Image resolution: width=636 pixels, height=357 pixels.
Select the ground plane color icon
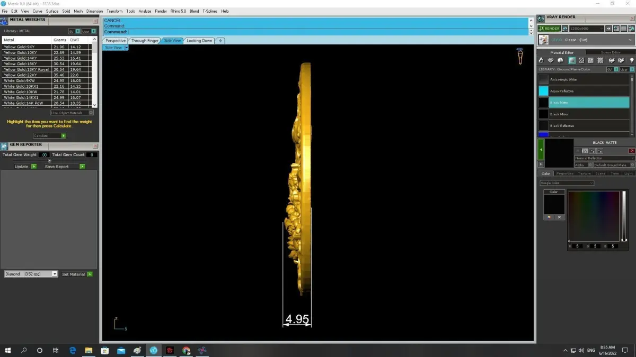(x=572, y=60)
